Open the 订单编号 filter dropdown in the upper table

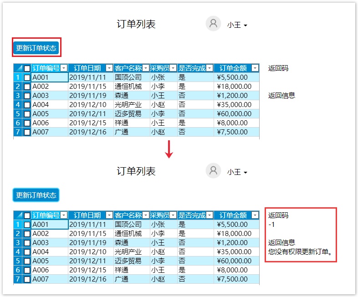[64, 68]
